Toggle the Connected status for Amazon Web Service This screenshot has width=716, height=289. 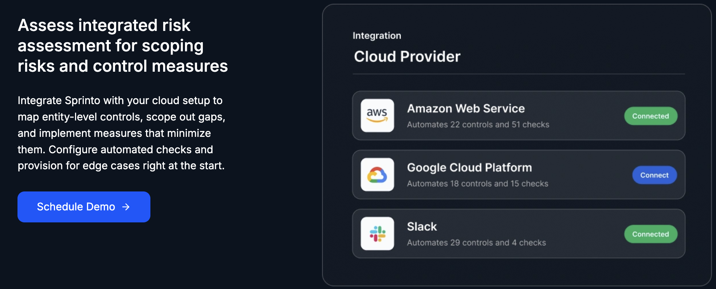pos(650,116)
